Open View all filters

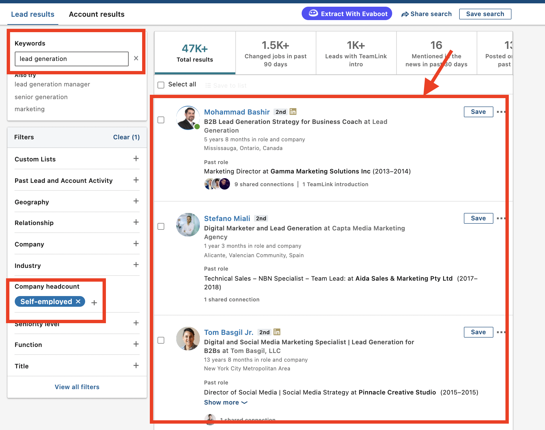[77, 387]
